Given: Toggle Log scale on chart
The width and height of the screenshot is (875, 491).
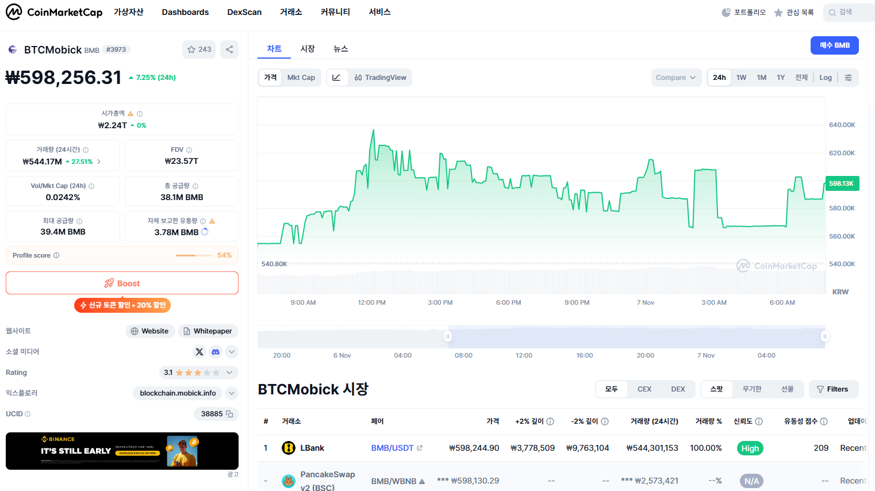Looking at the screenshot, I should click(x=826, y=78).
